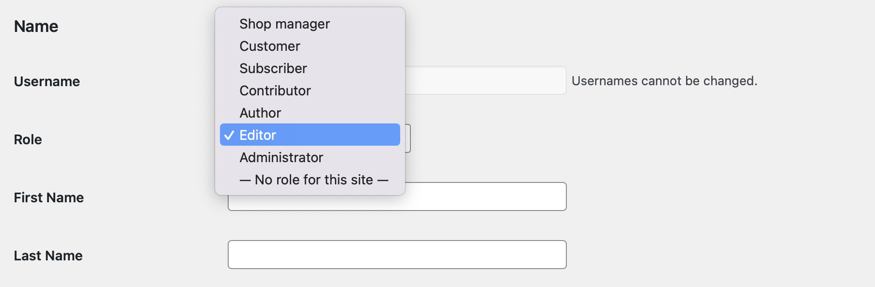Choose Author as the role
Screen dimensions: 875x287
(260, 113)
